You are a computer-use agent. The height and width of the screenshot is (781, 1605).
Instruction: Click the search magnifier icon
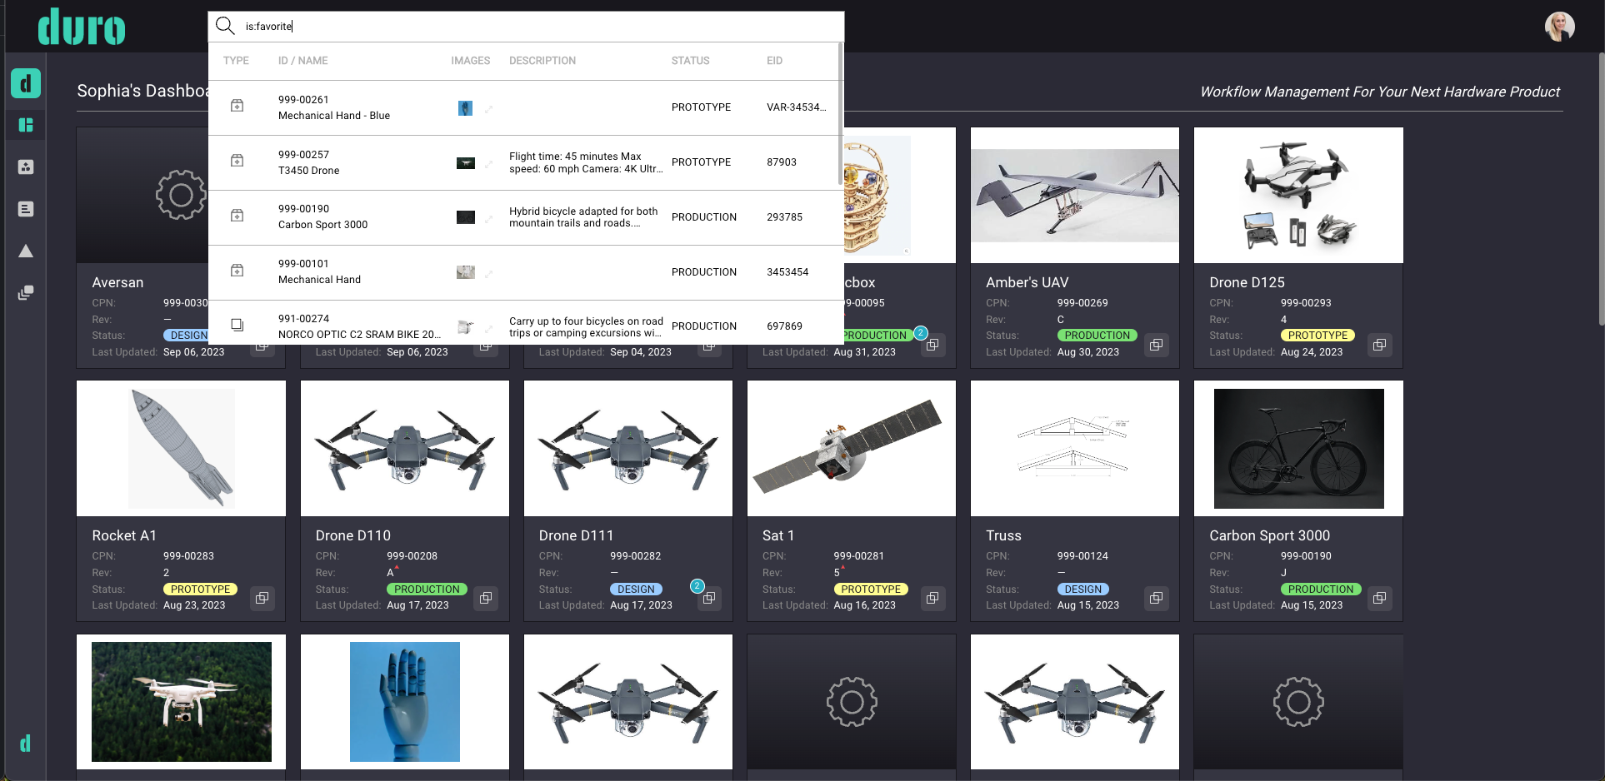[224, 26]
